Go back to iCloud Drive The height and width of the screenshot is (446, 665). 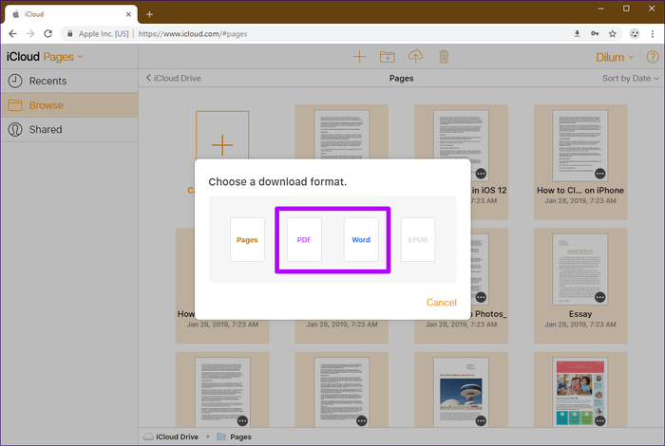point(174,78)
